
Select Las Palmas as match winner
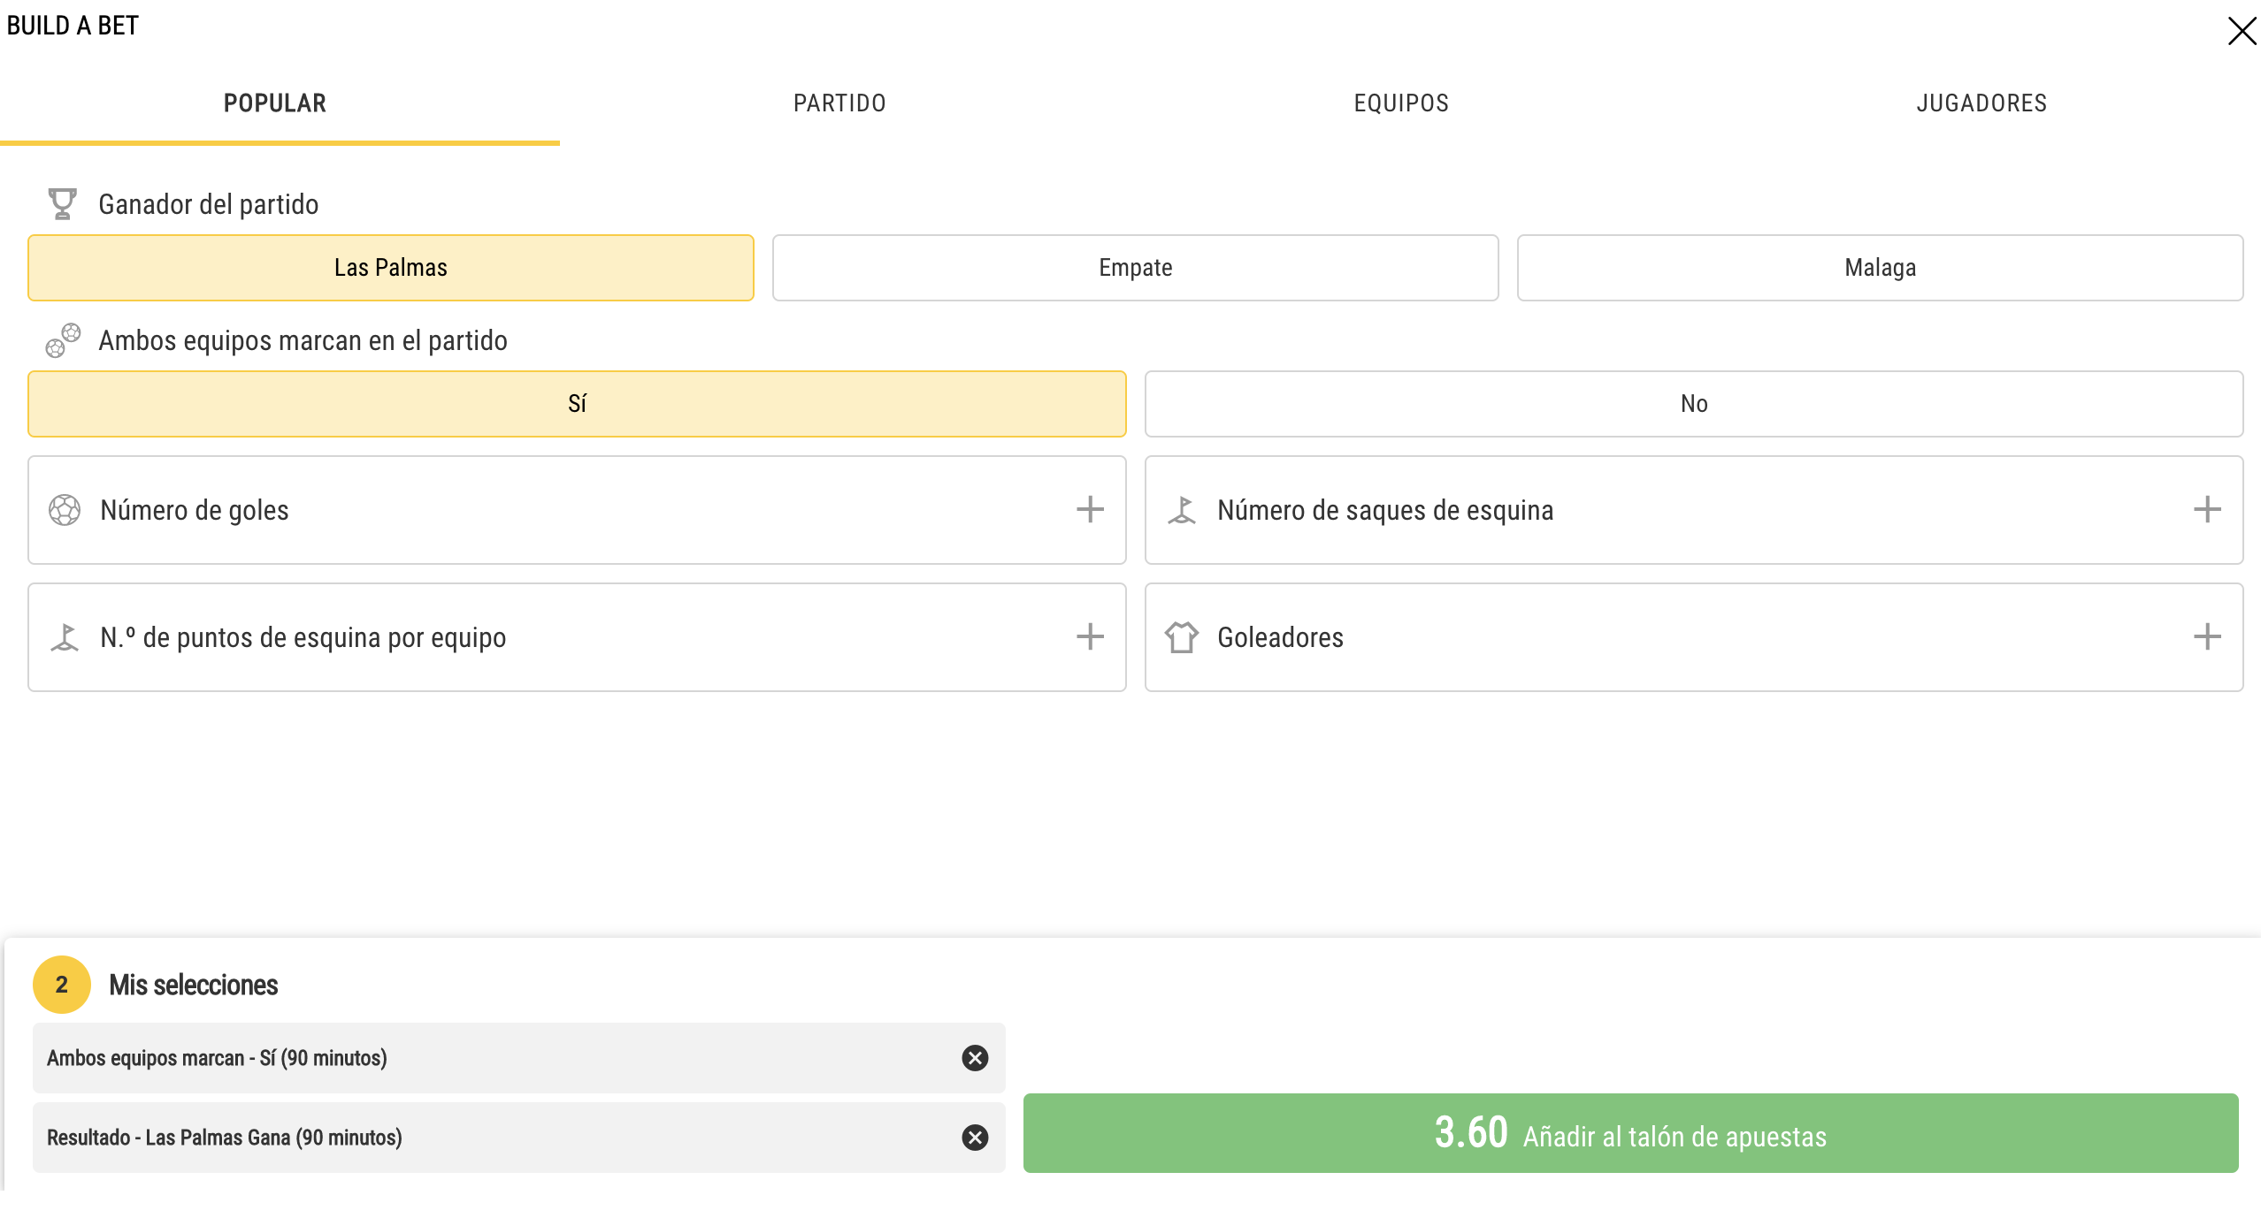point(391,268)
